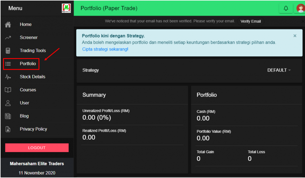Select Portfolio in the sidebar menu

[28, 64]
